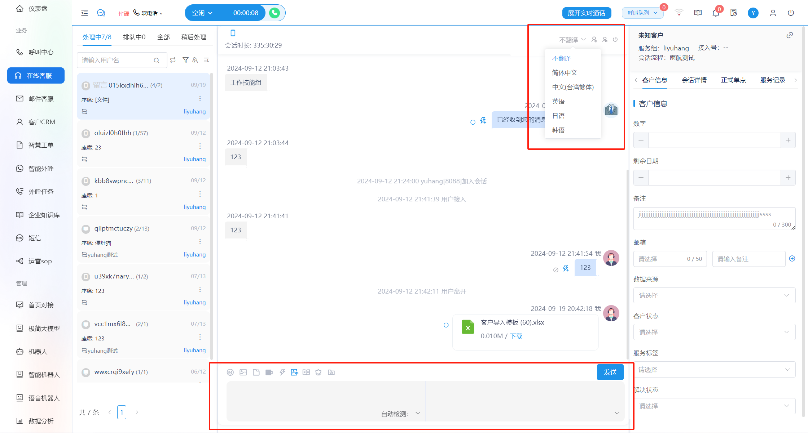
Task: Open the filter funnel icon in session list
Action: [185, 60]
